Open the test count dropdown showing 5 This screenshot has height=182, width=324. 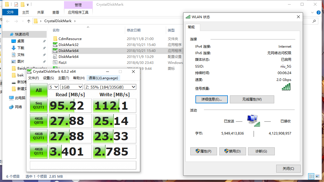pyautogui.click(x=53, y=87)
